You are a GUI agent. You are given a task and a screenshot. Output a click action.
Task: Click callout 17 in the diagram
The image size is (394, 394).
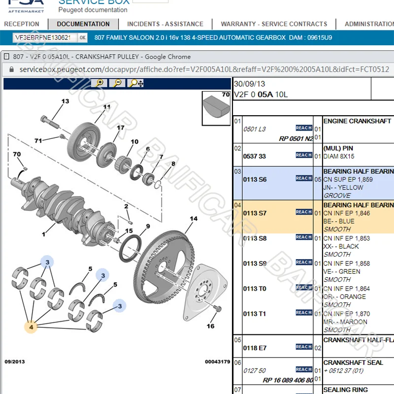pos(120,128)
